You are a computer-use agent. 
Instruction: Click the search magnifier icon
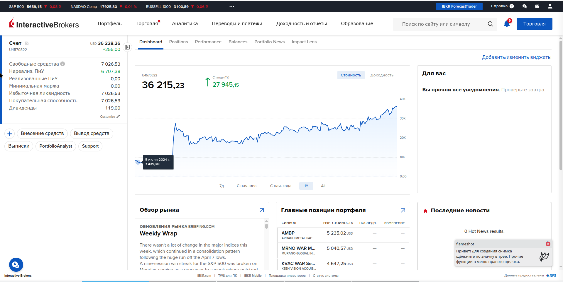[x=491, y=24]
